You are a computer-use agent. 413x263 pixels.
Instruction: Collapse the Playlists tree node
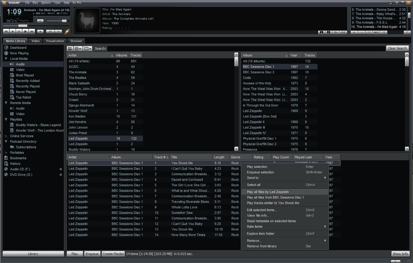(x=6, y=119)
